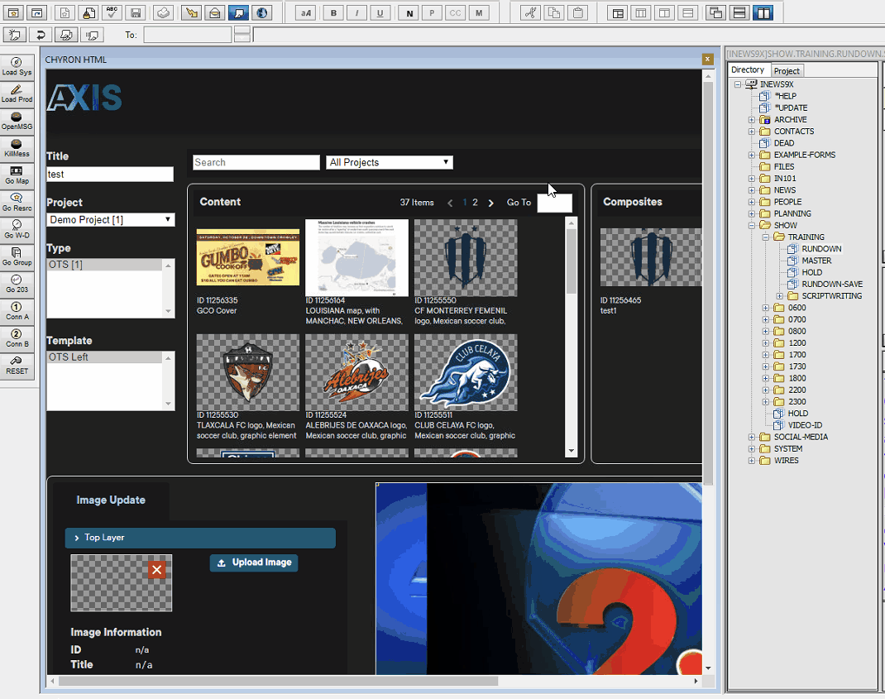The image size is (885, 699).
Task: Click the Conn A icon
Action: coord(17,311)
